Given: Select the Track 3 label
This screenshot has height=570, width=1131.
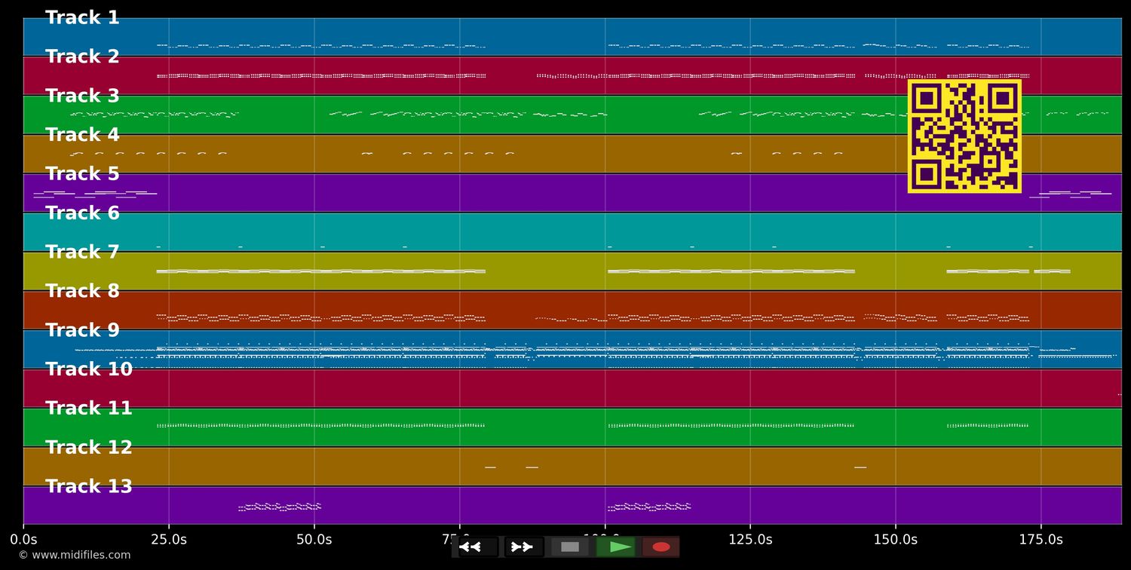Looking at the screenshot, I should point(82,97).
